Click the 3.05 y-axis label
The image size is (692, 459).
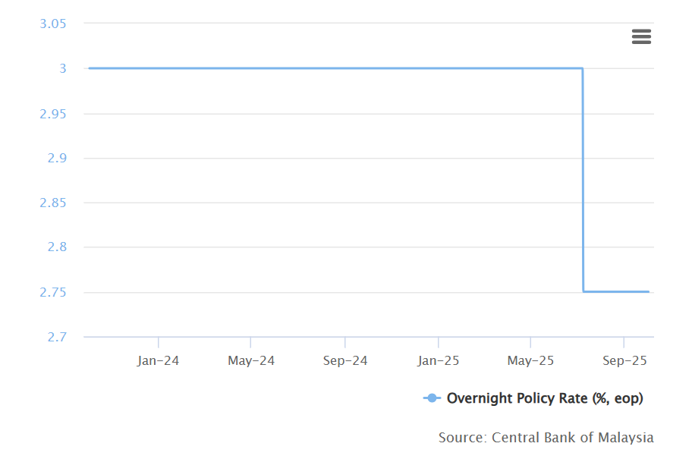[x=52, y=24]
